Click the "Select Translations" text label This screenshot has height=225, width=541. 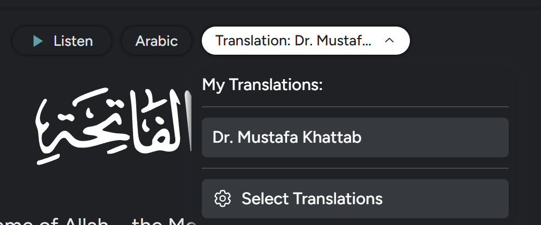312,198
